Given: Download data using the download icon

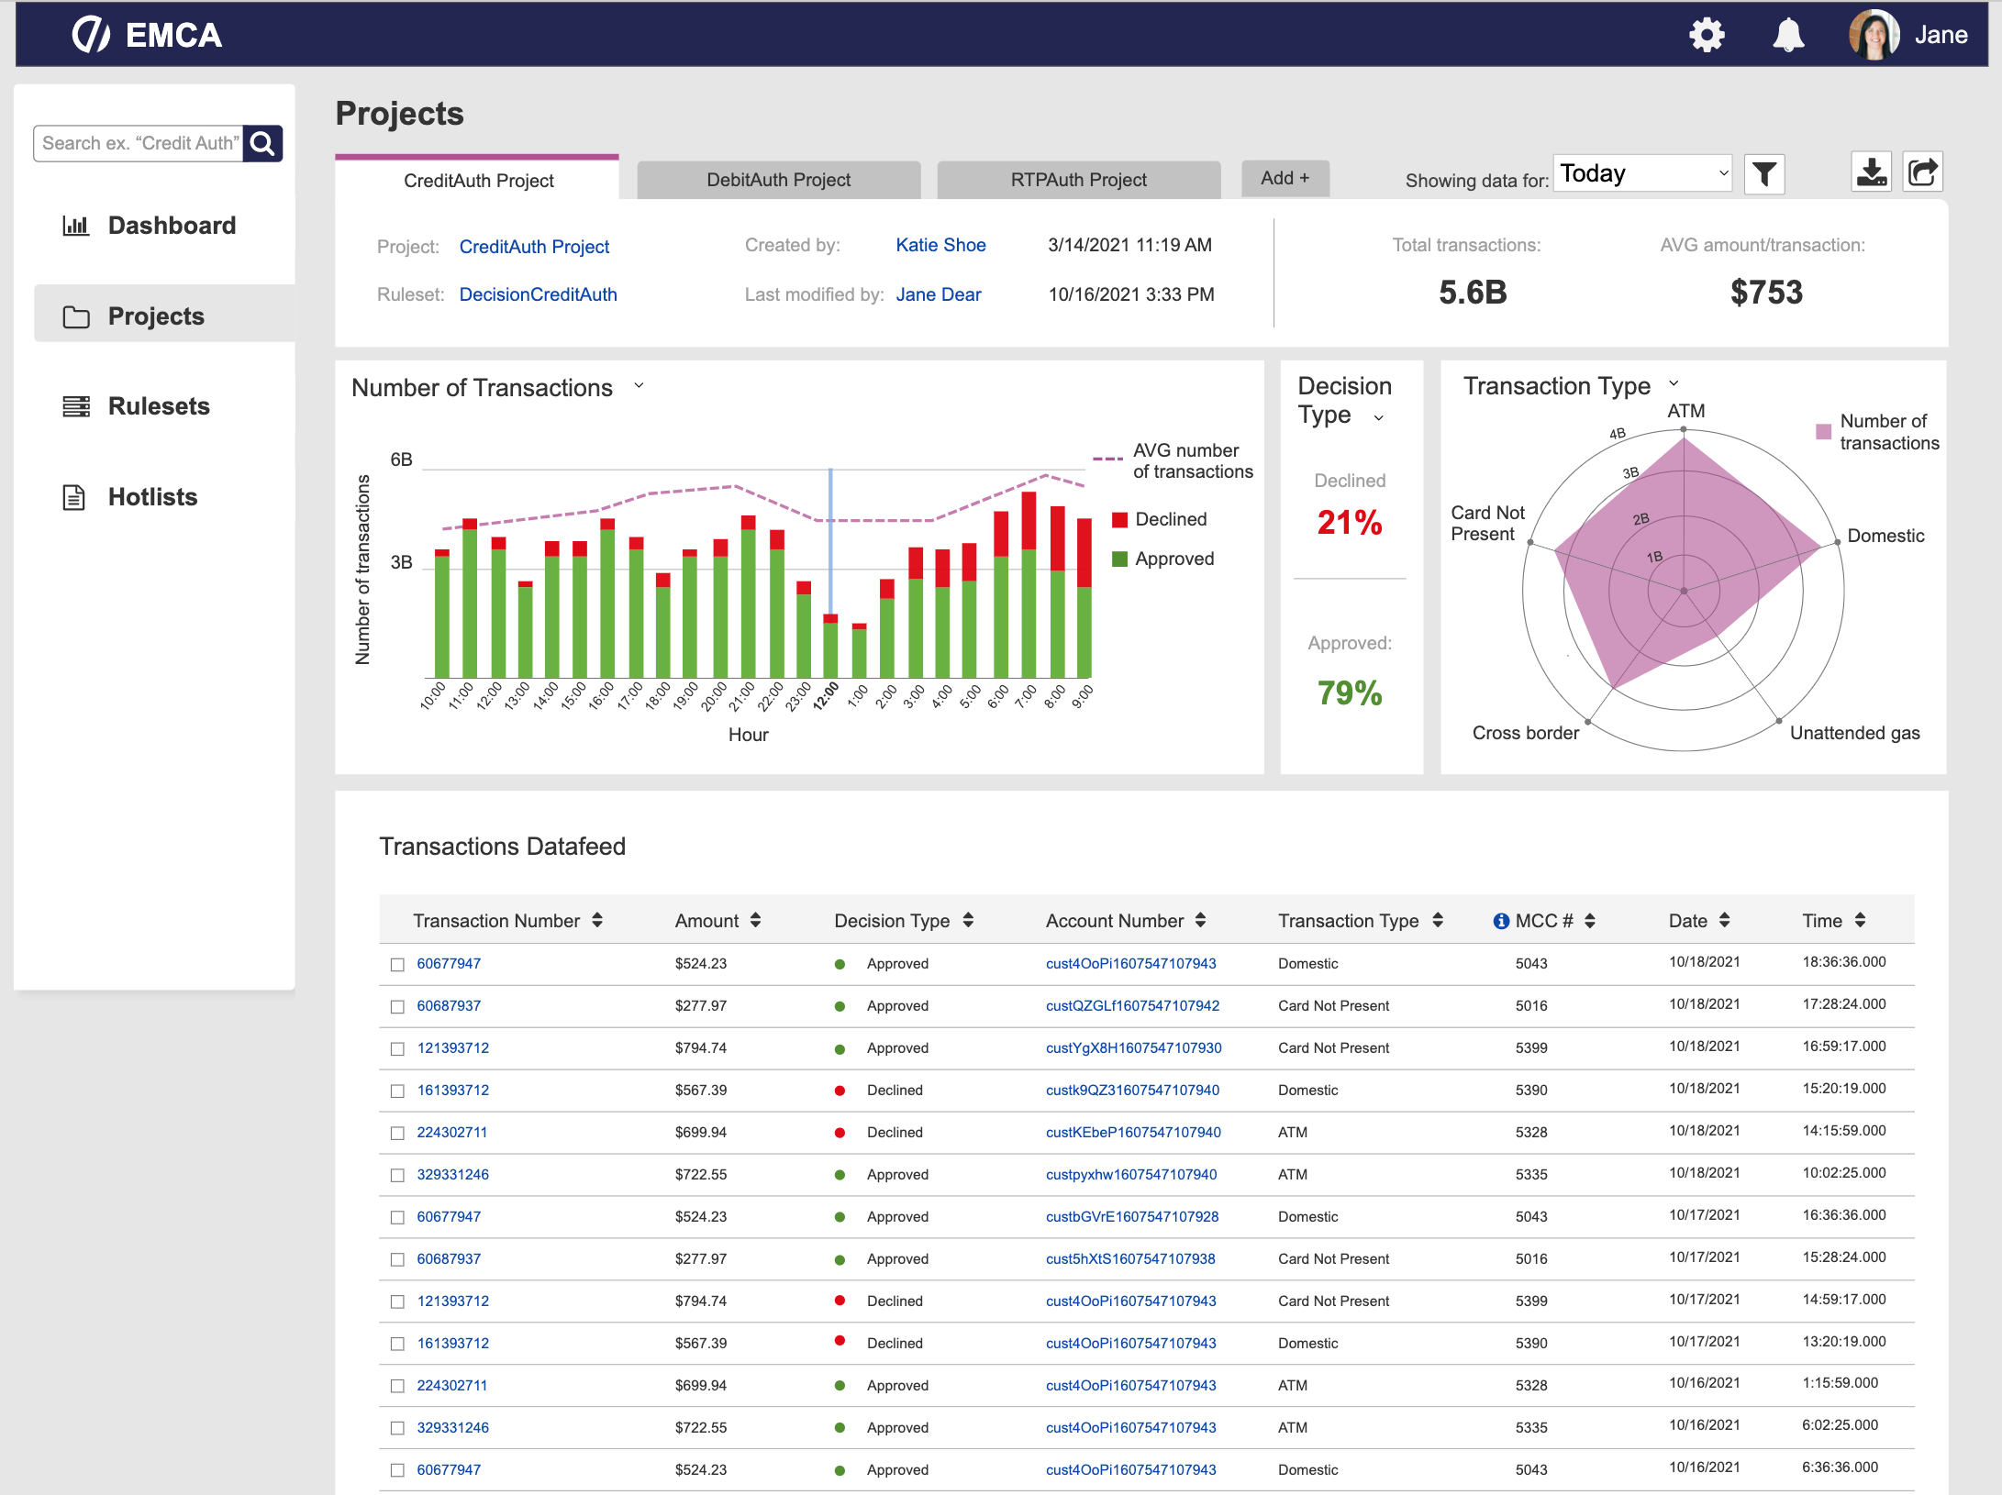Looking at the screenshot, I should tap(1871, 172).
